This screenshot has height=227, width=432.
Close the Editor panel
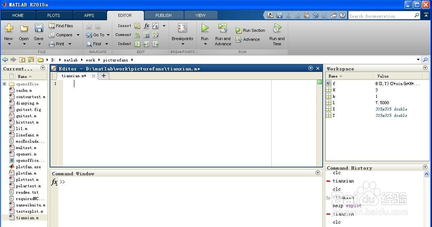point(318,68)
